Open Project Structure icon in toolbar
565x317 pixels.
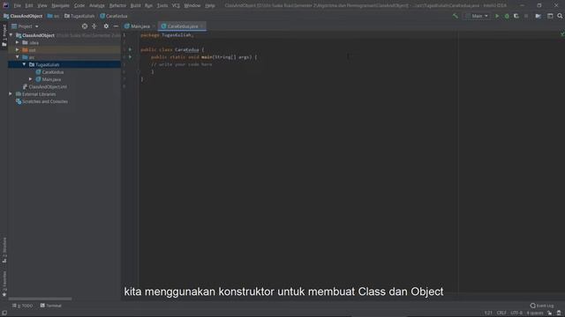[538, 16]
